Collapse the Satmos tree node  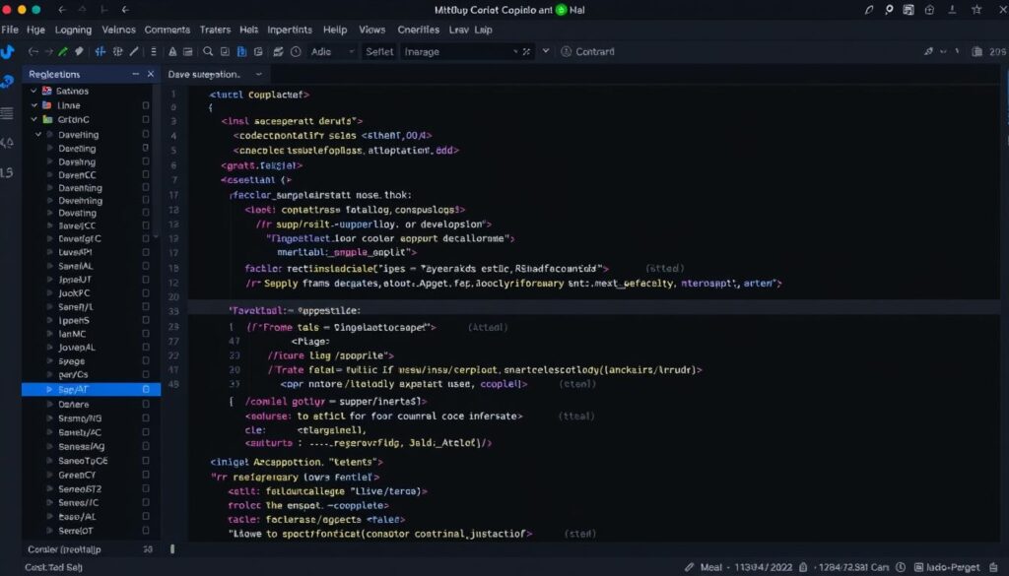[x=34, y=91]
